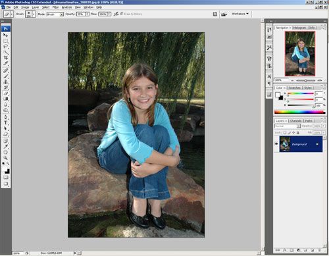Open the Flow slider arrow in options bar
The height and width of the screenshot is (256, 329).
click(x=109, y=14)
